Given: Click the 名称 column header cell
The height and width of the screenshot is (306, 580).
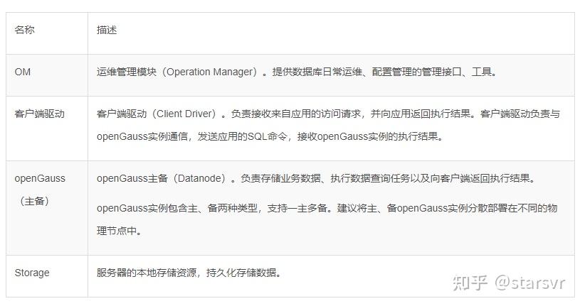Looking at the screenshot, I should point(47,33).
